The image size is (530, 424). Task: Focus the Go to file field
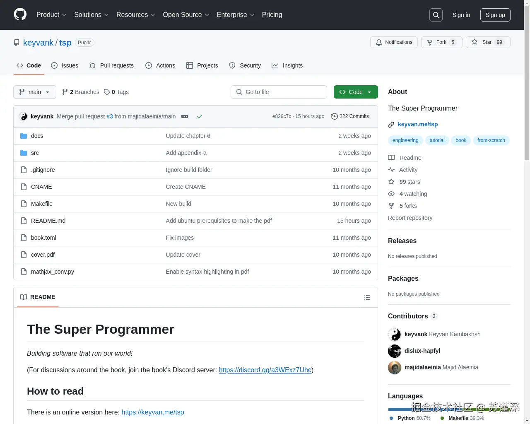(x=279, y=92)
